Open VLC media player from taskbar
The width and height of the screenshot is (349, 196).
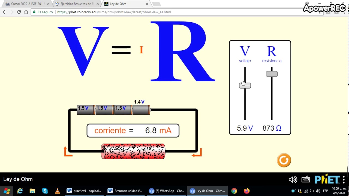point(57,191)
